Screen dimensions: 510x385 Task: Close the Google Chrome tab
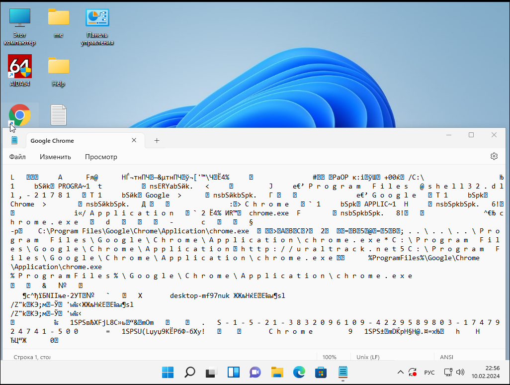click(x=134, y=140)
